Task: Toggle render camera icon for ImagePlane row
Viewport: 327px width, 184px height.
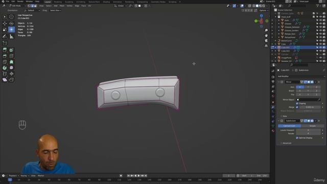Action: tap(324, 58)
